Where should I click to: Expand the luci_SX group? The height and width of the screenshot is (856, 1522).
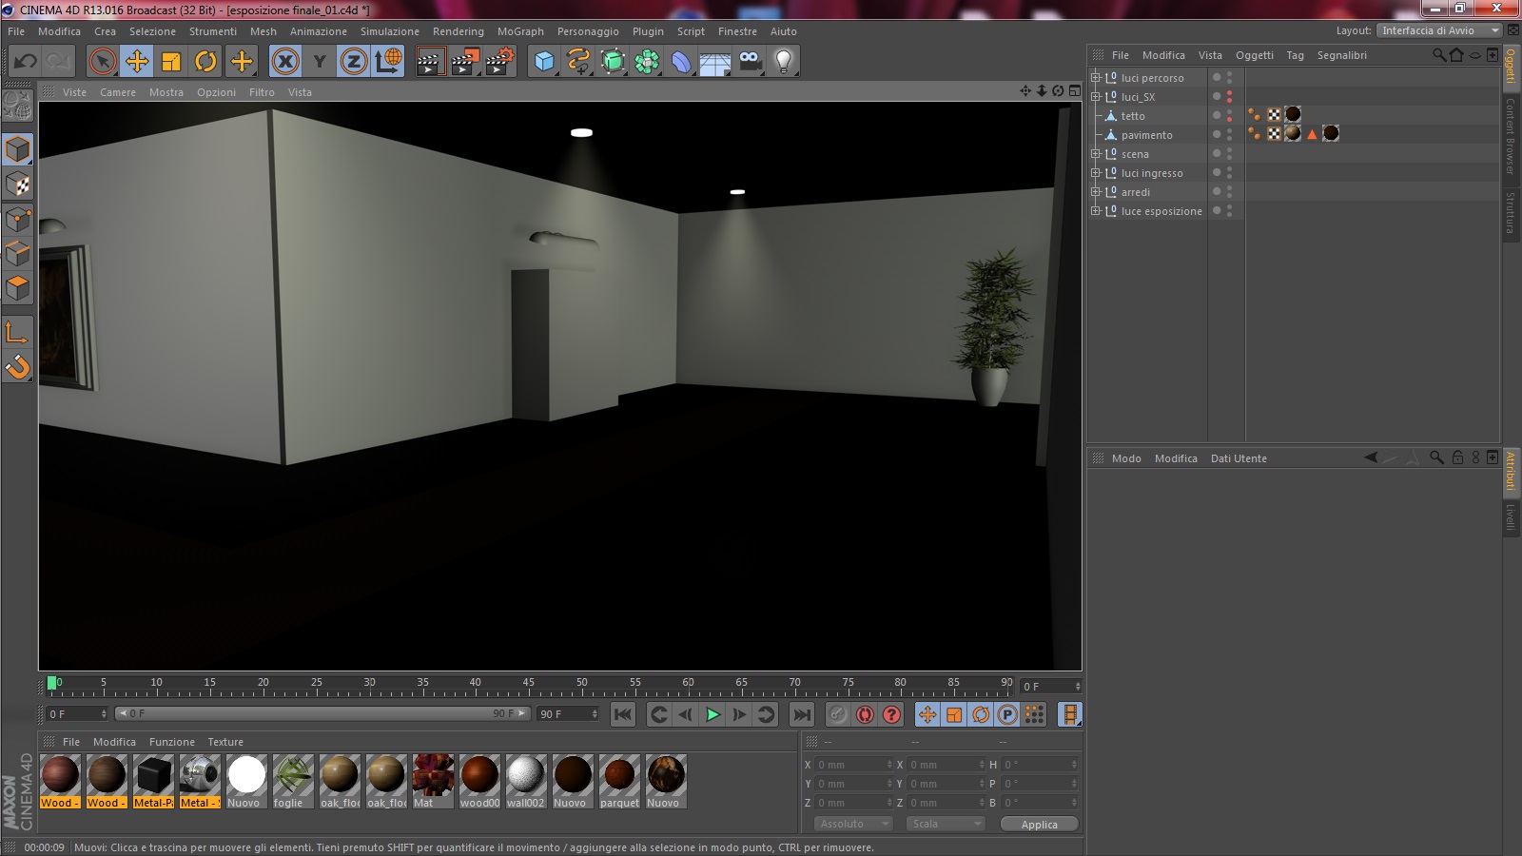(x=1095, y=97)
